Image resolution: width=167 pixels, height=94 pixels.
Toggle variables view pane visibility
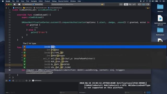tap(148, 92)
